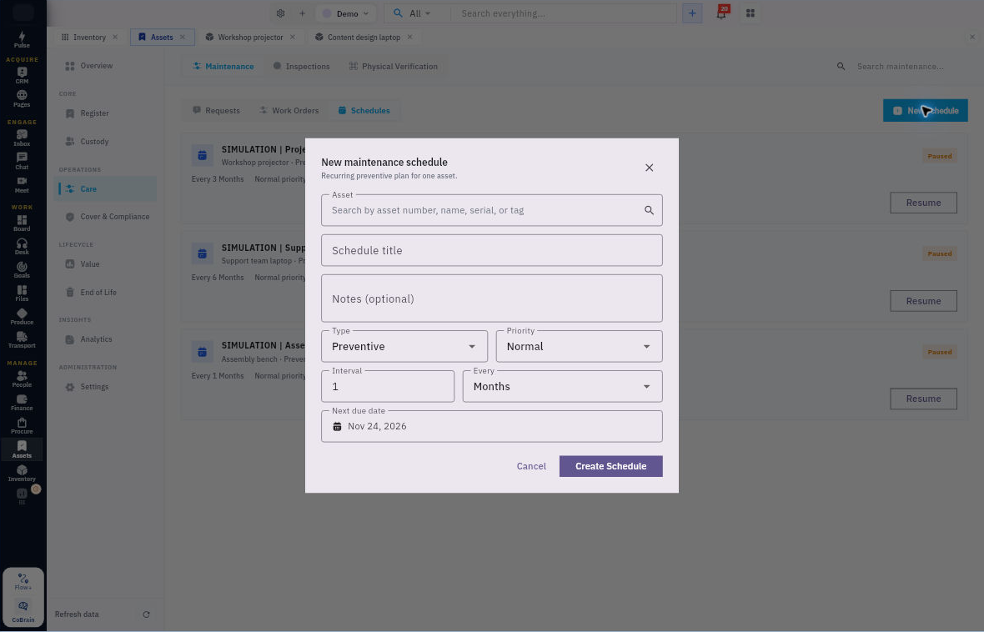
Task: Click the search icon in Asset field
Action: coord(649,210)
